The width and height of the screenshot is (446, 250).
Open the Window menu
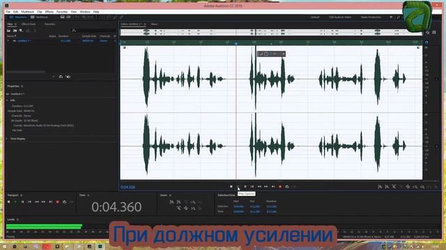(x=85, y=12)
